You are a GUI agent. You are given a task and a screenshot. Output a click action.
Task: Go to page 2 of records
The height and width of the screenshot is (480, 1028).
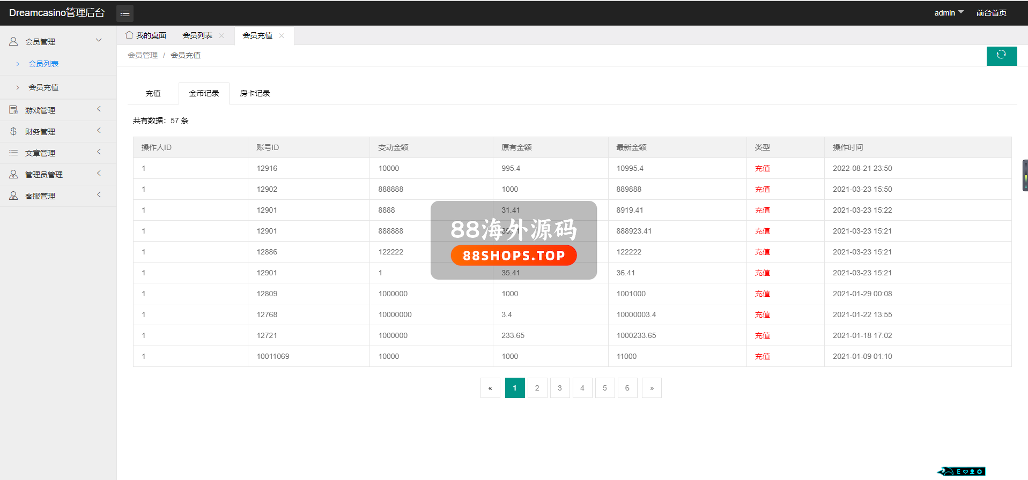[x=537, y=388]
